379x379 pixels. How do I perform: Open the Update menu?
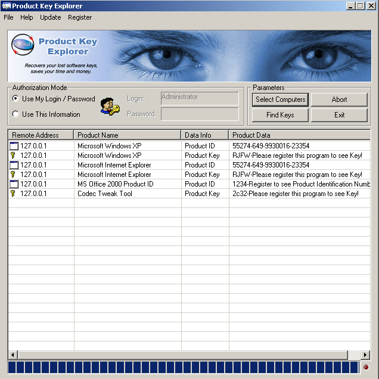pos(51,17)
